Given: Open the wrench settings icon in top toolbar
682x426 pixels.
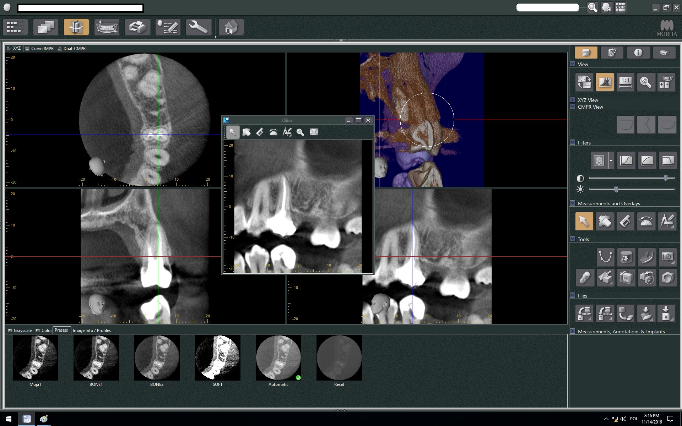Looking at the screenshot, I should [x=199, y=27].
